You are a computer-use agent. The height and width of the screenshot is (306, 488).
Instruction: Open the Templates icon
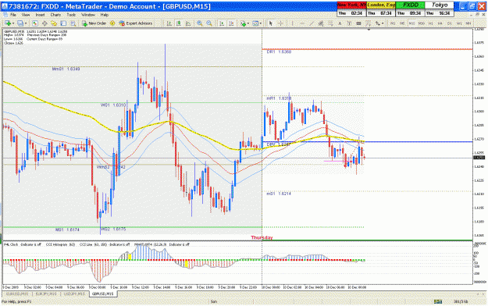coord(255,23)
